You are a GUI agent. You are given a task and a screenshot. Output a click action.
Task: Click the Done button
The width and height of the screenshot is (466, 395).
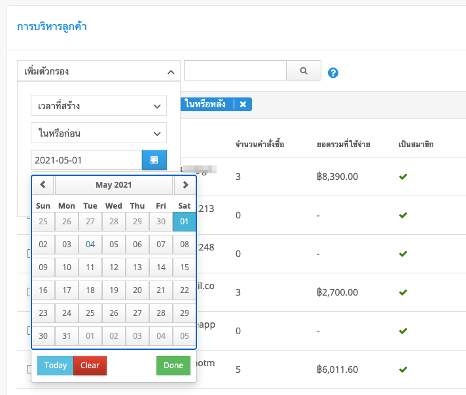173,366
